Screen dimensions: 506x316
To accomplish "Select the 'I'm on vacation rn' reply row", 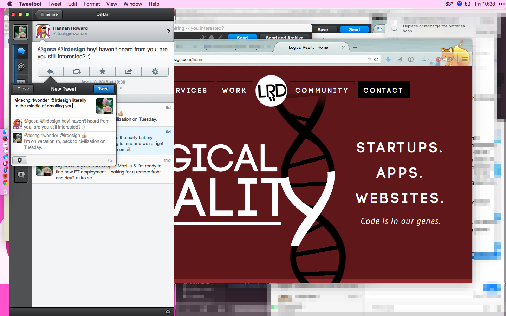I will point(64,141).
